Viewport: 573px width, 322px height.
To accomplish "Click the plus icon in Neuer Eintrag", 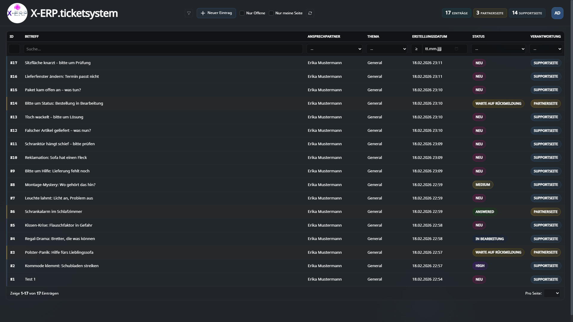I will 203,13.
